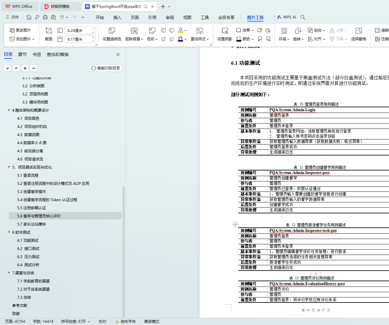
Task: Collapse 7.展望与总结 outline section
Action: [9, 273]
